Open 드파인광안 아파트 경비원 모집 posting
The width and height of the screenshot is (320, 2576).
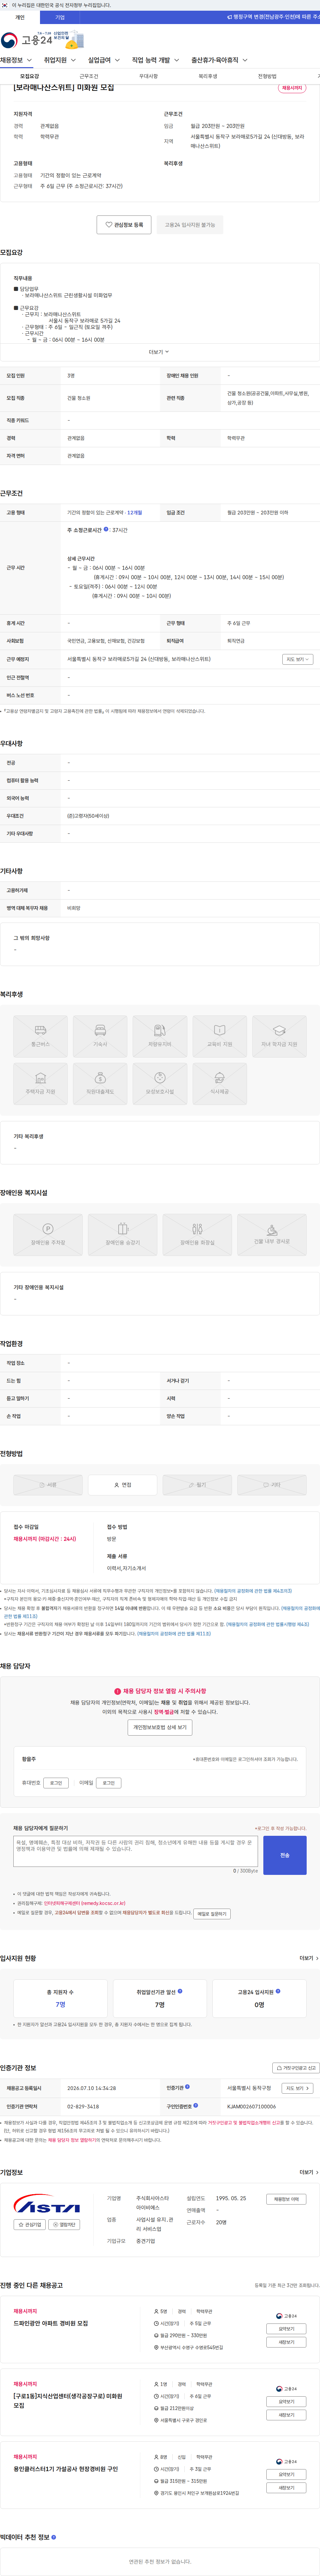(x=51, y=2323)
